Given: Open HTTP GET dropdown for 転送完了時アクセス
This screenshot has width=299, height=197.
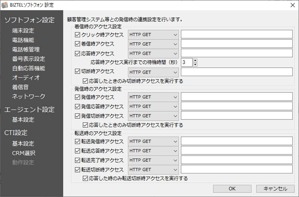Looking at the screenshot, I should click(x=153, y=160).
